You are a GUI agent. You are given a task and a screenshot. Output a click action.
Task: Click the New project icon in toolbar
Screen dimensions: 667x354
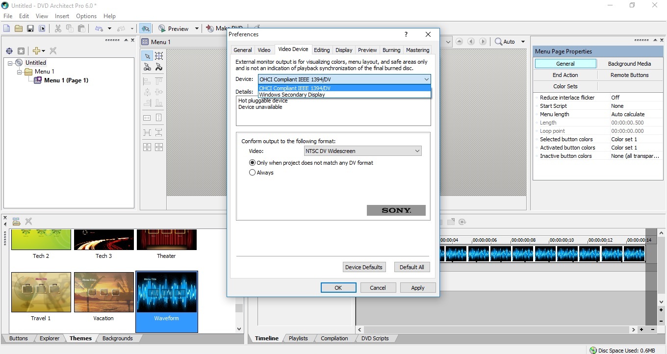(7, 28)
